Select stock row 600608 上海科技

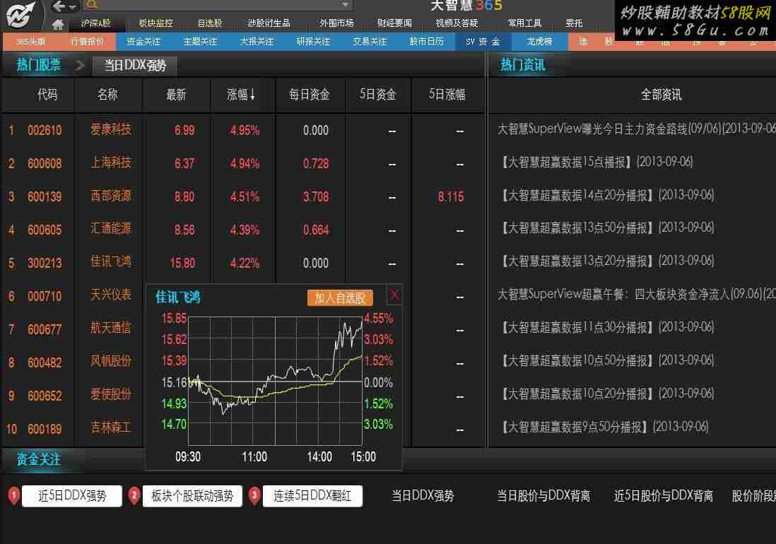coord(242,164)
